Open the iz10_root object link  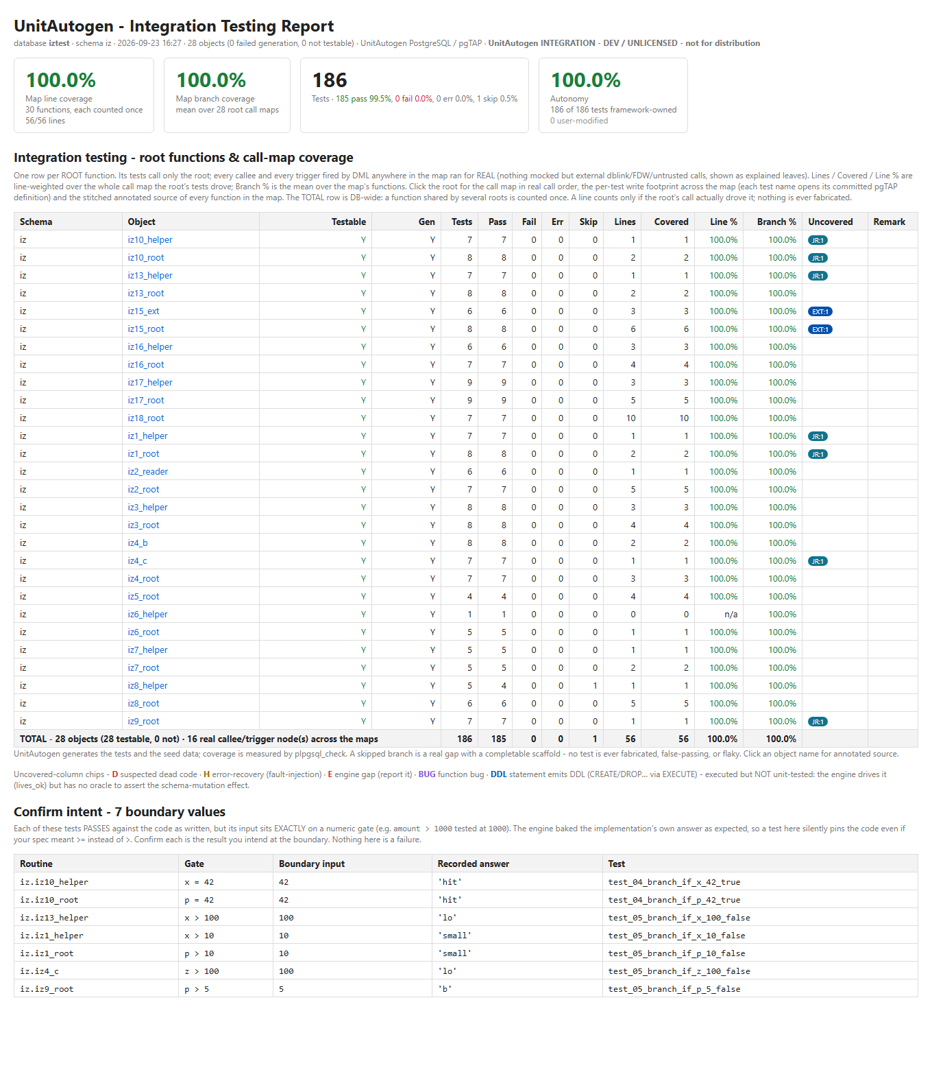pos(146,258)
